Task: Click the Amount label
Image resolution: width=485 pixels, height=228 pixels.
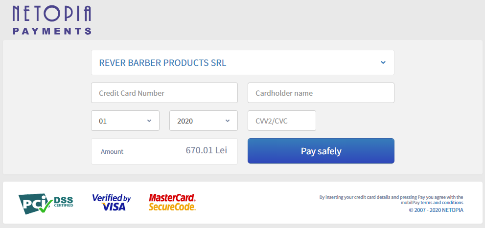Action: [112, 151]
